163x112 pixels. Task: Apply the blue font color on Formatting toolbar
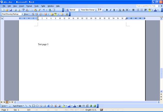pos(155,10)
